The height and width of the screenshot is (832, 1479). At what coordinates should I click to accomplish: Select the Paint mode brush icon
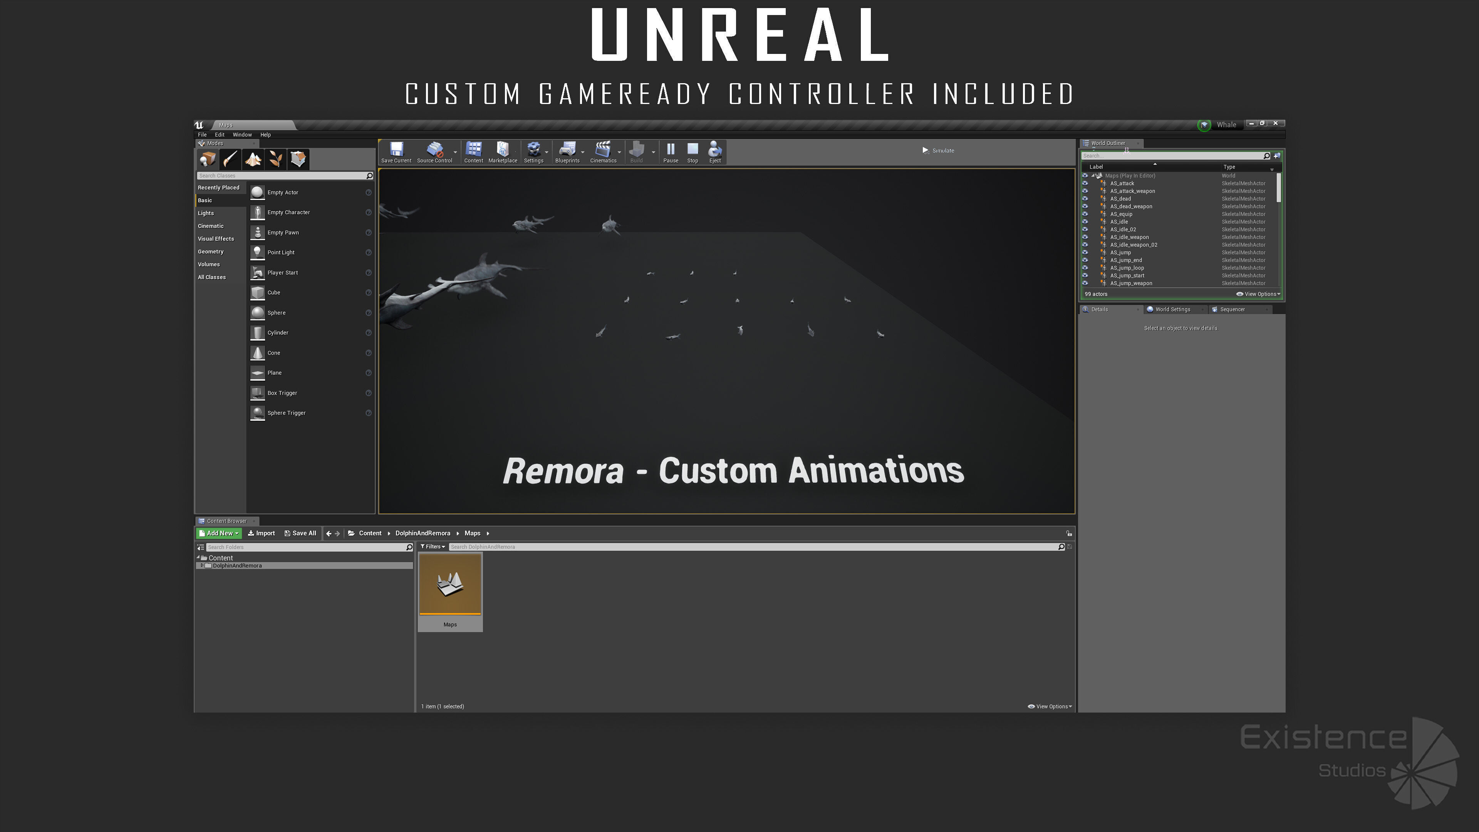coord(230,159)
